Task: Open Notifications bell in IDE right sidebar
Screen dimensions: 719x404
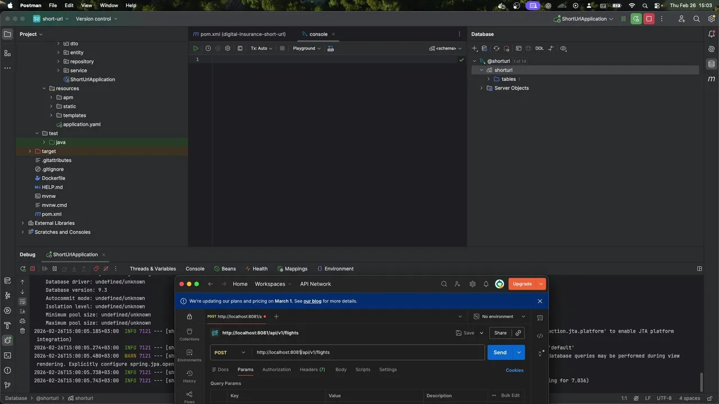Action: click(712, 34)
